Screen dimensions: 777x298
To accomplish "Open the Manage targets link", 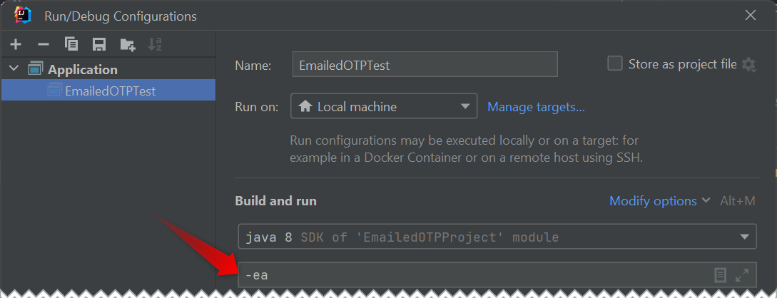I will pos(536,106).
